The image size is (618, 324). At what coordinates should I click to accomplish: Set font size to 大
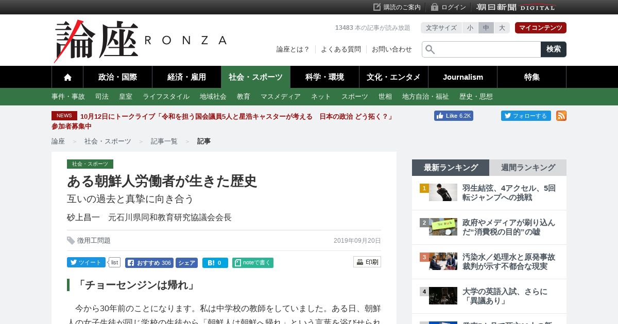[x=502, y=28]
